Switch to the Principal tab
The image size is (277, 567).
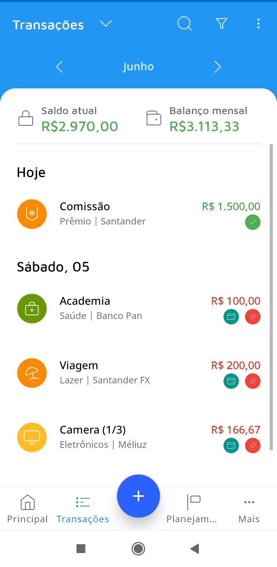(x=27, y=509)
